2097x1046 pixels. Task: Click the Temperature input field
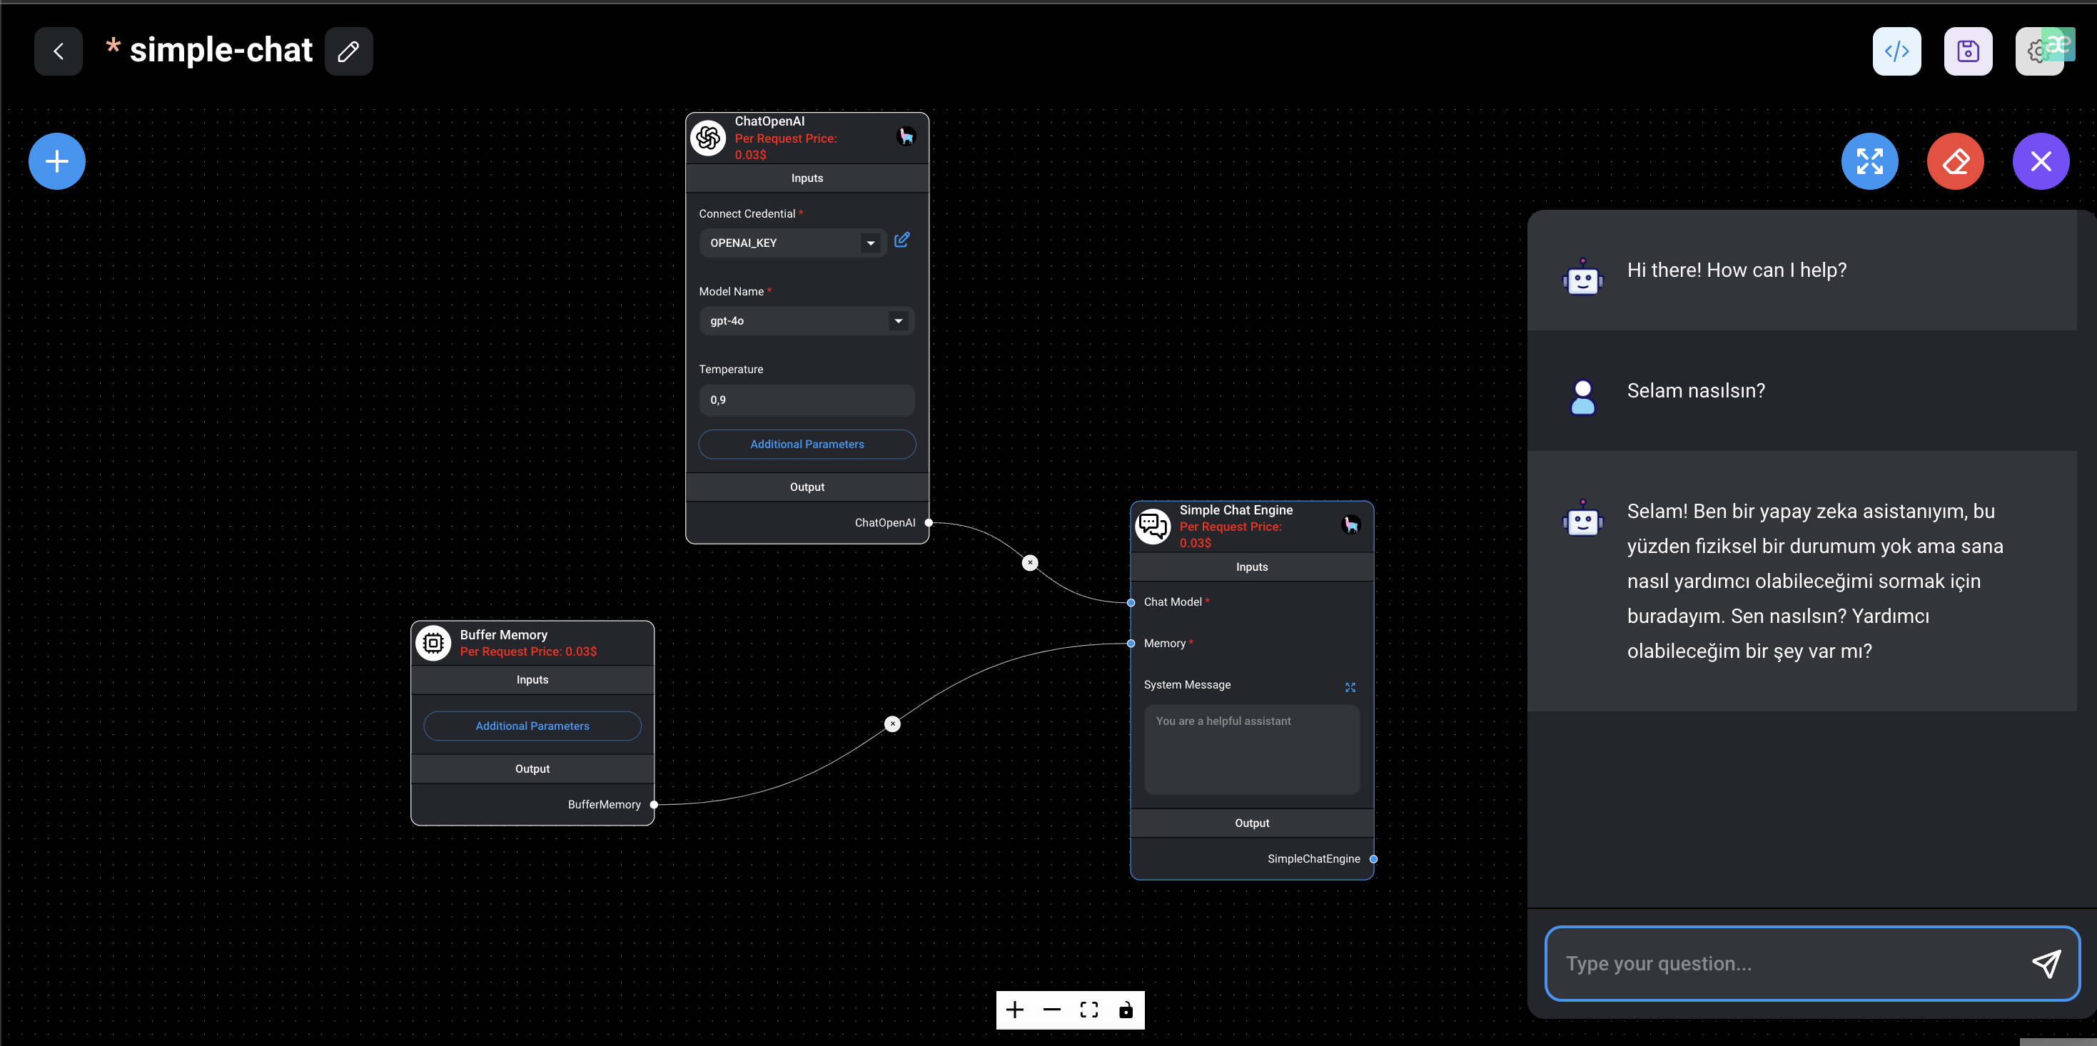pyautogui.click(x=806, y=400)
